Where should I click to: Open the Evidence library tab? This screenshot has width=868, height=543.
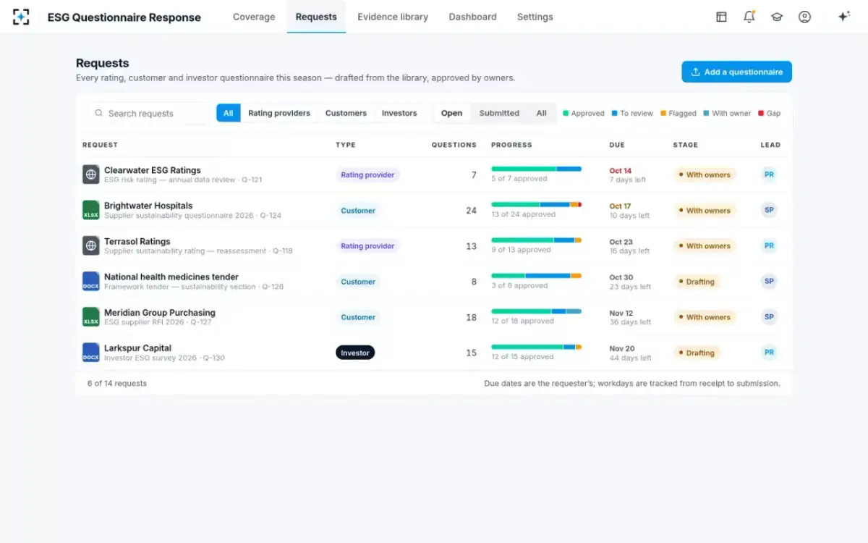(x=393, y=17)
